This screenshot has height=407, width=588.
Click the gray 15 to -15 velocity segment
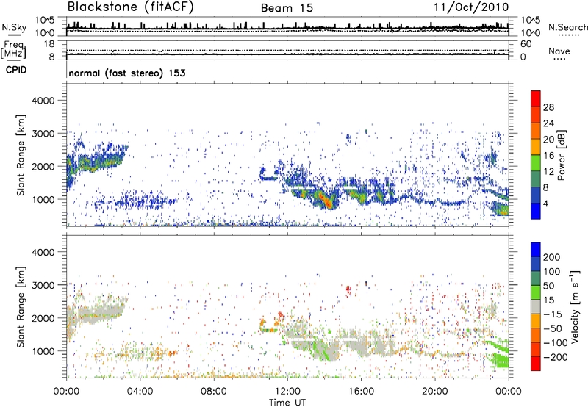[536, 306]
